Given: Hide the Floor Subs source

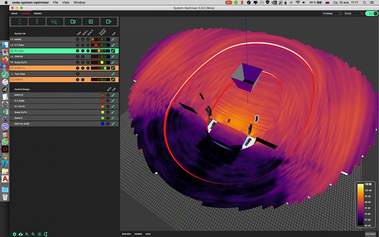Looking at the screenshot, I should (x=78, y=74).
